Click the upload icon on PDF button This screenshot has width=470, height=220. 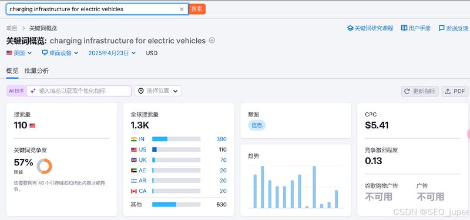pos(448,91)
